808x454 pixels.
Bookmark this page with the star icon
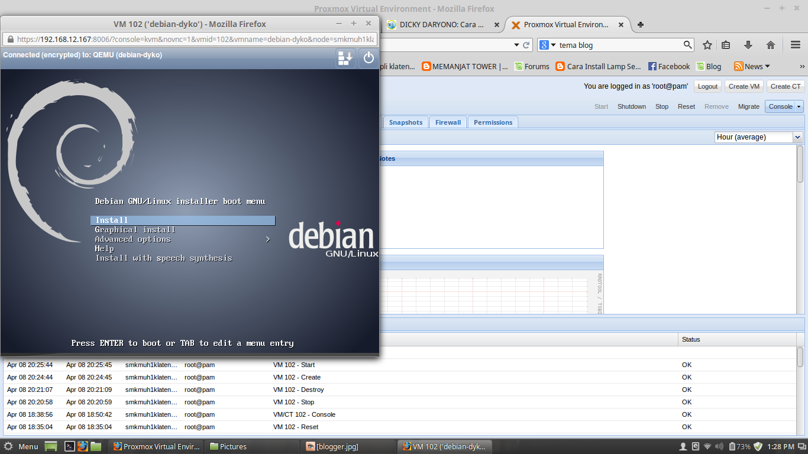[x=707, y=45]
